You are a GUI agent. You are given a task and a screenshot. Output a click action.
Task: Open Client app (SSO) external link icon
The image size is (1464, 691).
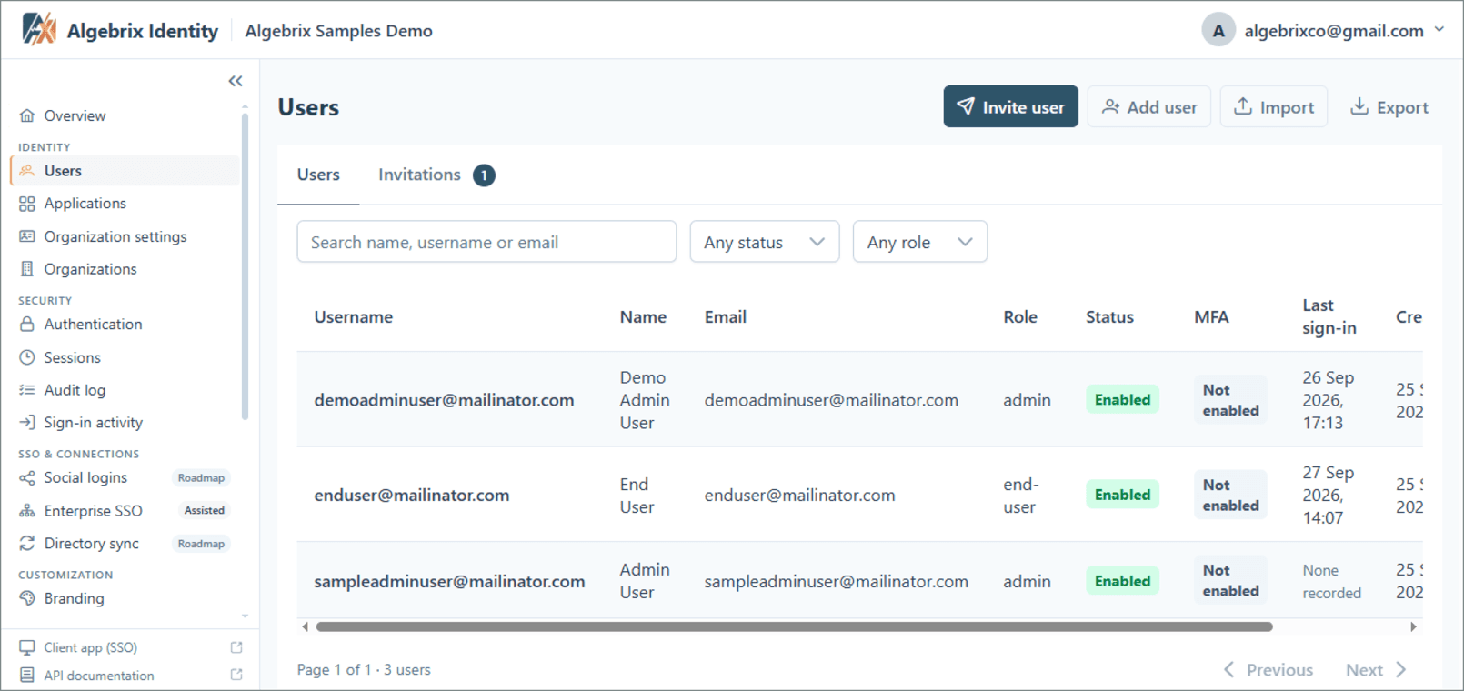236,647
